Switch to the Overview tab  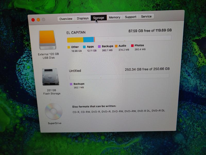pyautogui.click(x=66, y=19)
